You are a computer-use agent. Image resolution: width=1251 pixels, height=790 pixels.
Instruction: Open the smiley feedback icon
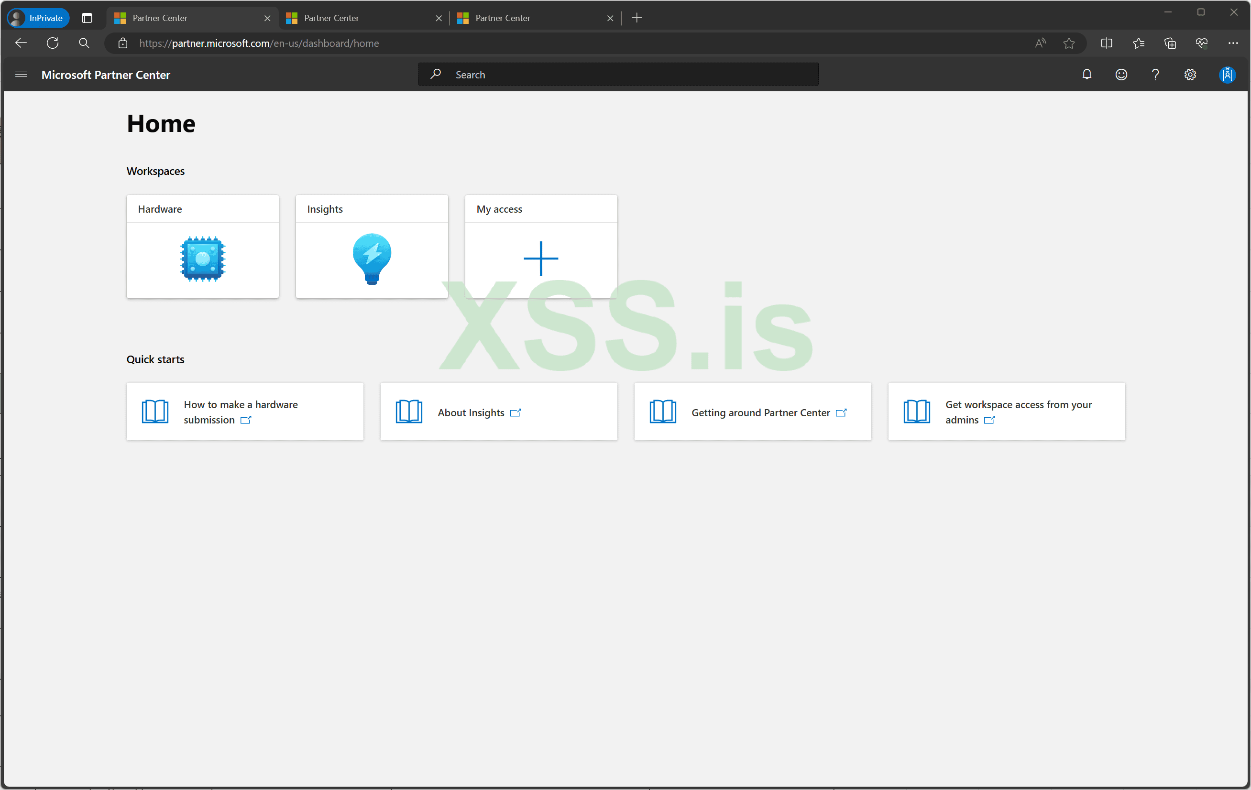1121,75
